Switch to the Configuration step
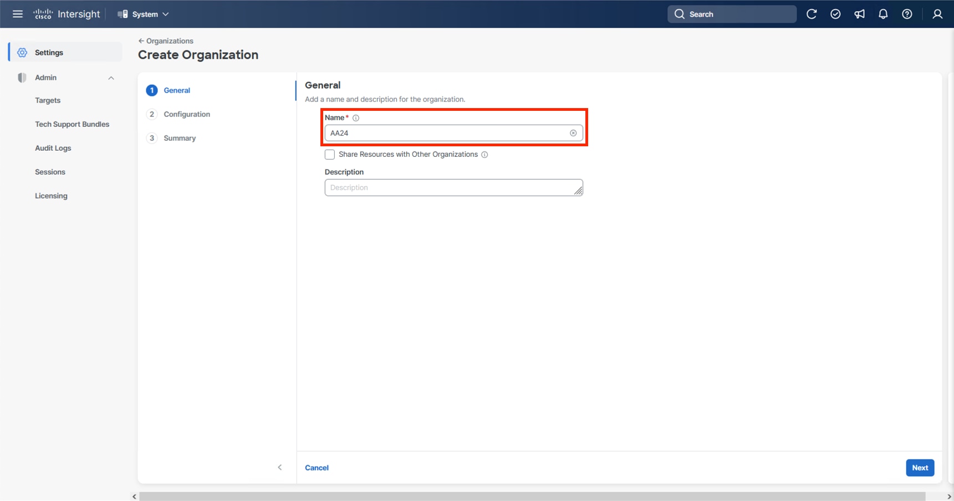Viewport: 954px width, 501px height. pos(186,114)
